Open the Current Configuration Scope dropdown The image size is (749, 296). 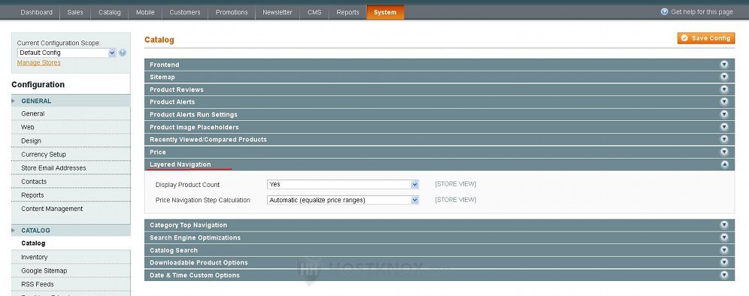pos(66,53)
